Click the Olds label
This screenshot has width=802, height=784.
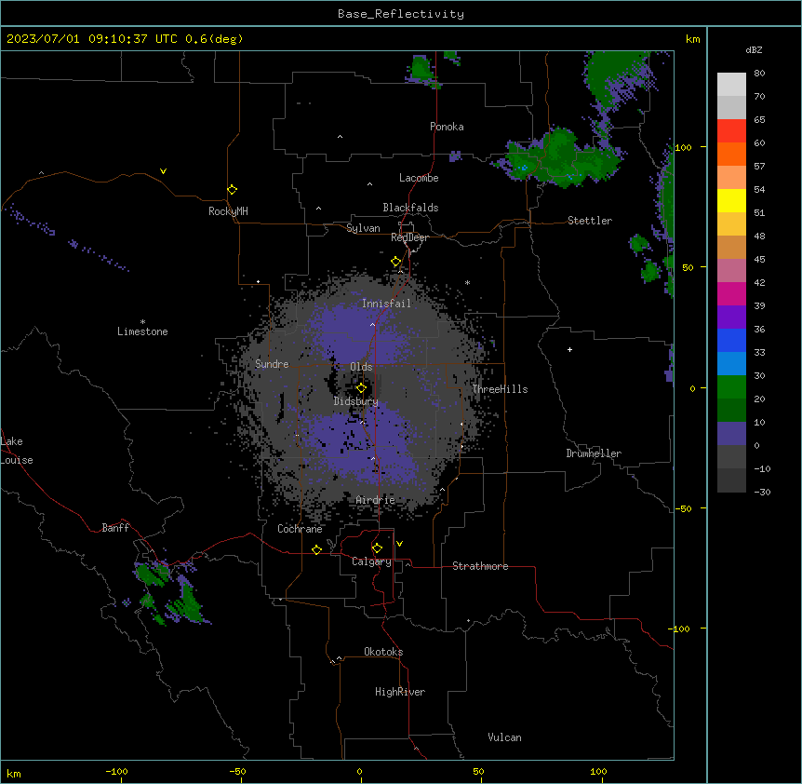tap(361, 367)
